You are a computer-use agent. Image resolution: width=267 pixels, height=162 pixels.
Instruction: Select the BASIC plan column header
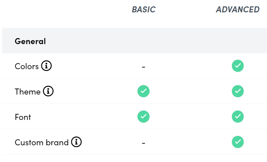click(x=144, y=9)
